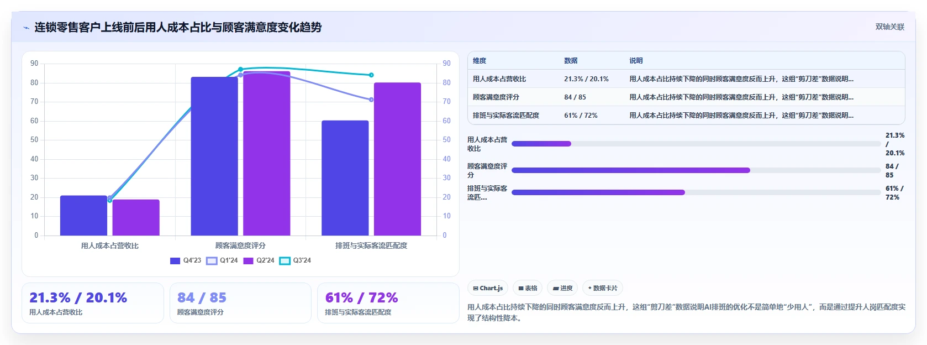Click the Q3'24 line point above 顾客满意度评分
The image size is (927, 345).
point(240,70)
